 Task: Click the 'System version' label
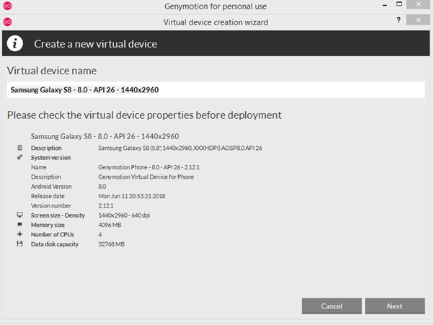click(x=50, y=158)
